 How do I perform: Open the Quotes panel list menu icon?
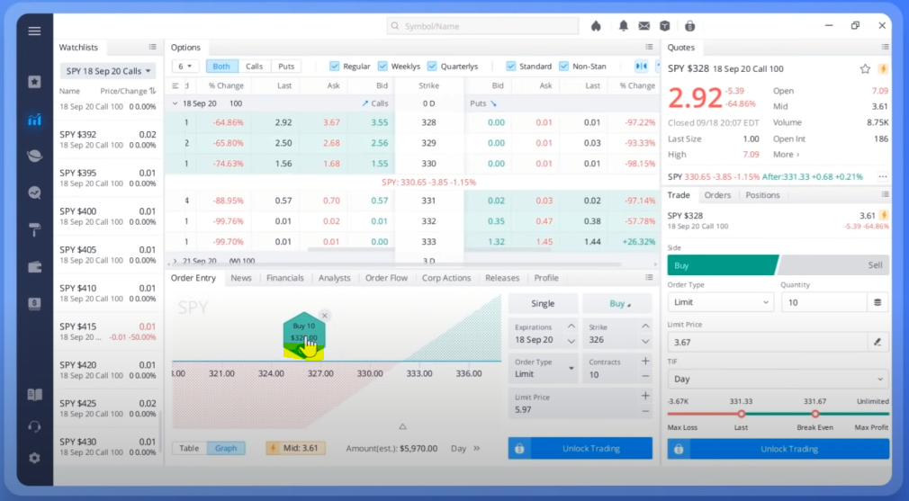click(886, 47)
